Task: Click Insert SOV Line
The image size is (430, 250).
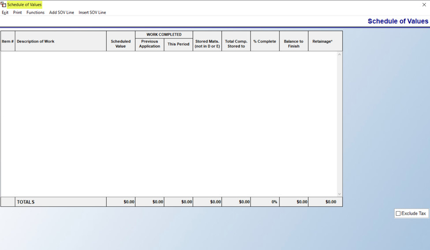Action: point(92,12)
